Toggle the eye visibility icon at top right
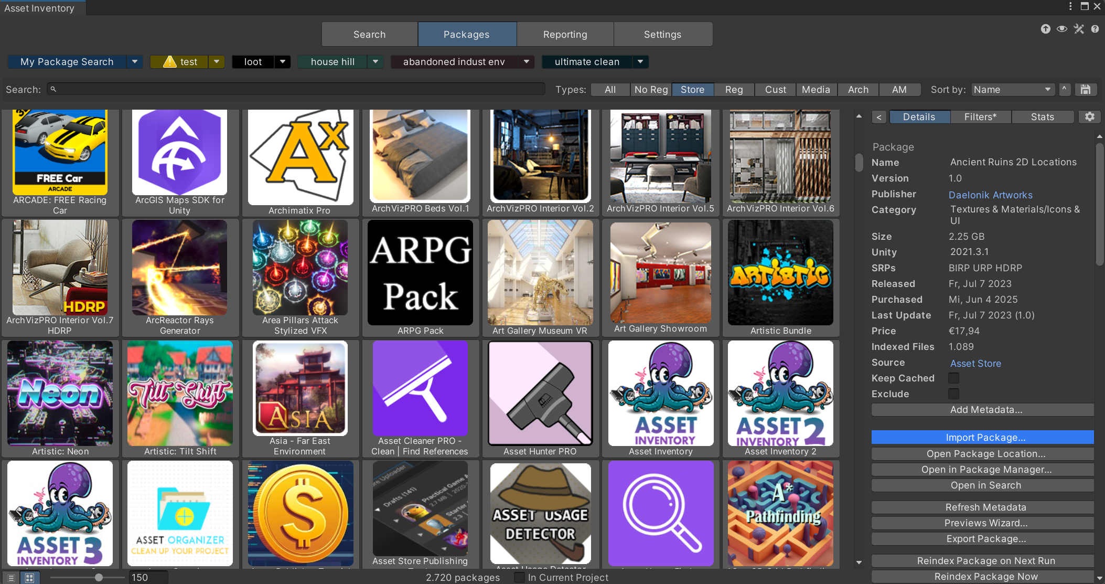Image resolution: width=1105 pixels, height=584 pixels. pyautogui.click(x=1062, y=29)
